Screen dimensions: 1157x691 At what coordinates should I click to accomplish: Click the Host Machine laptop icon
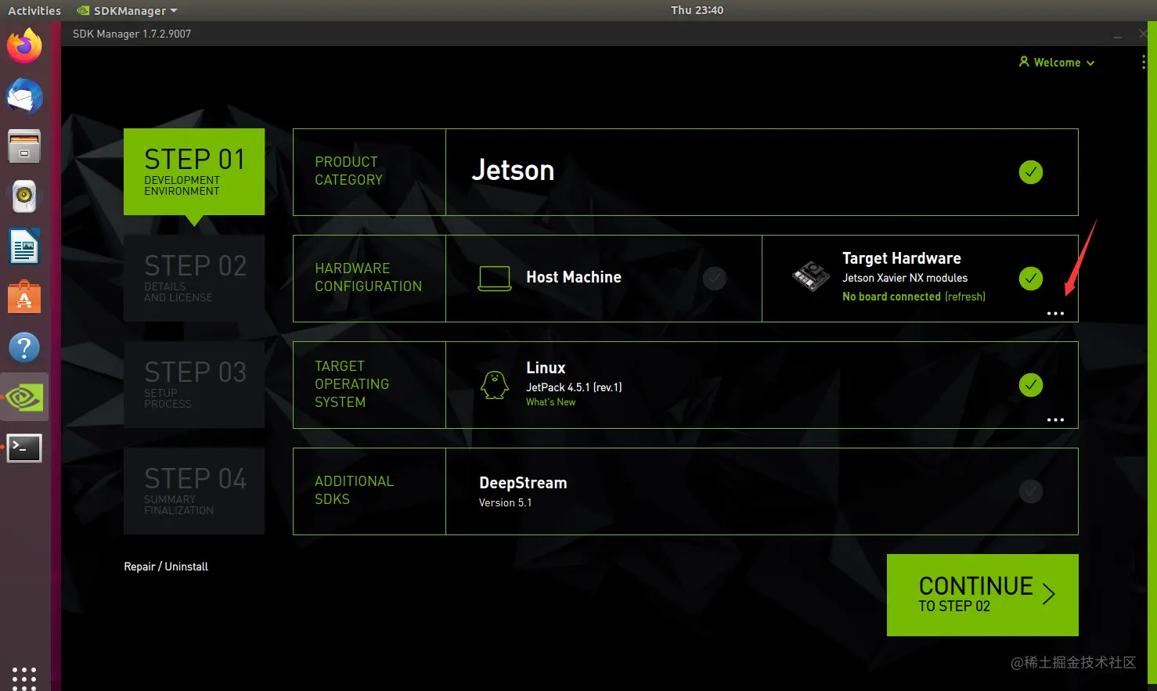[495, 279]
